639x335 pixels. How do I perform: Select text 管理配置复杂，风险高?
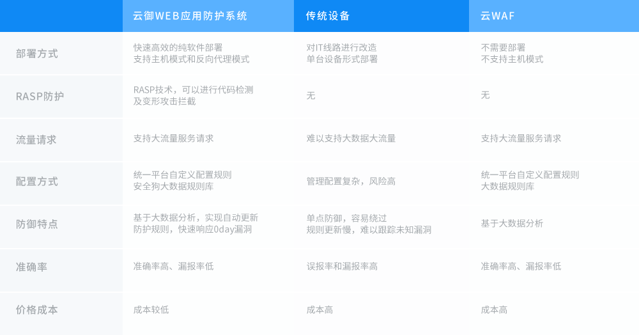pyautogui.click(x=351, y=182)
